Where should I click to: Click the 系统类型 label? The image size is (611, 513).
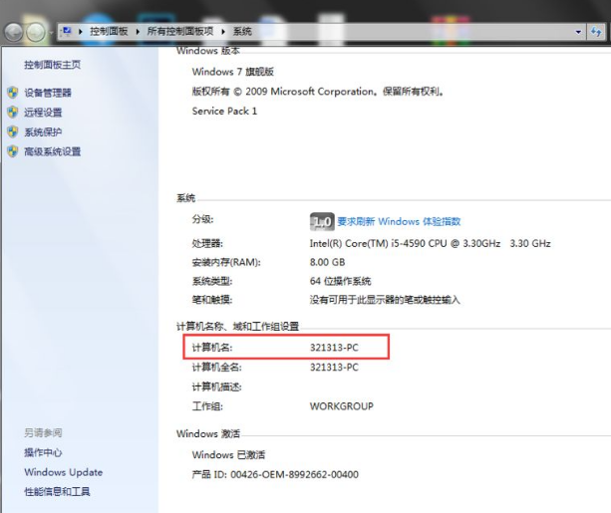[x=212, y=281]
